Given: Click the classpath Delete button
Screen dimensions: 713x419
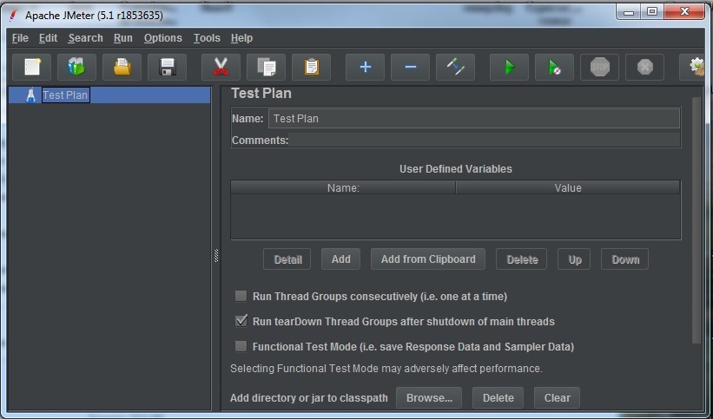Looking at the screenshot, I should tap(498, 398).
